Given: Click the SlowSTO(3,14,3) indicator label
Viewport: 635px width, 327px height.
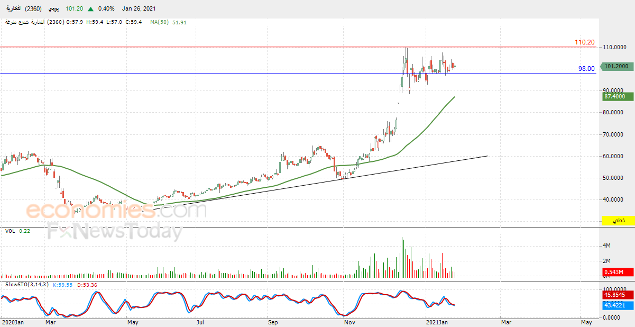Looking at the screenshot, I should [x=26, y=285].
